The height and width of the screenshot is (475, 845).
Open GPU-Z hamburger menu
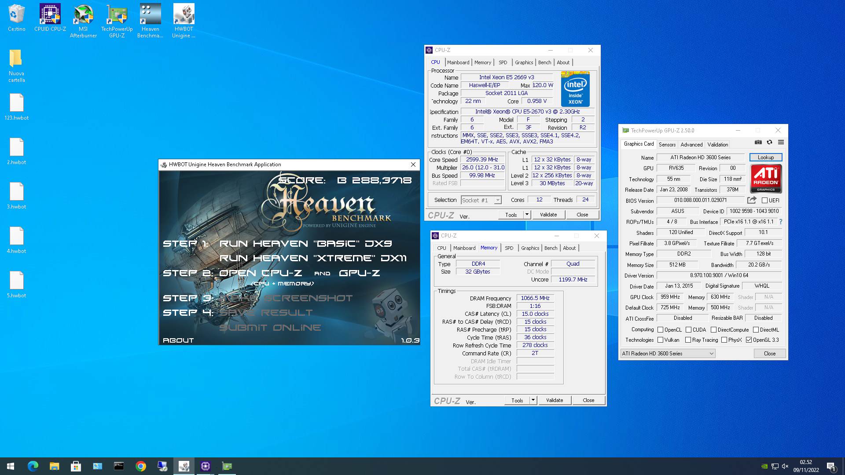click(x=781, y=142)
